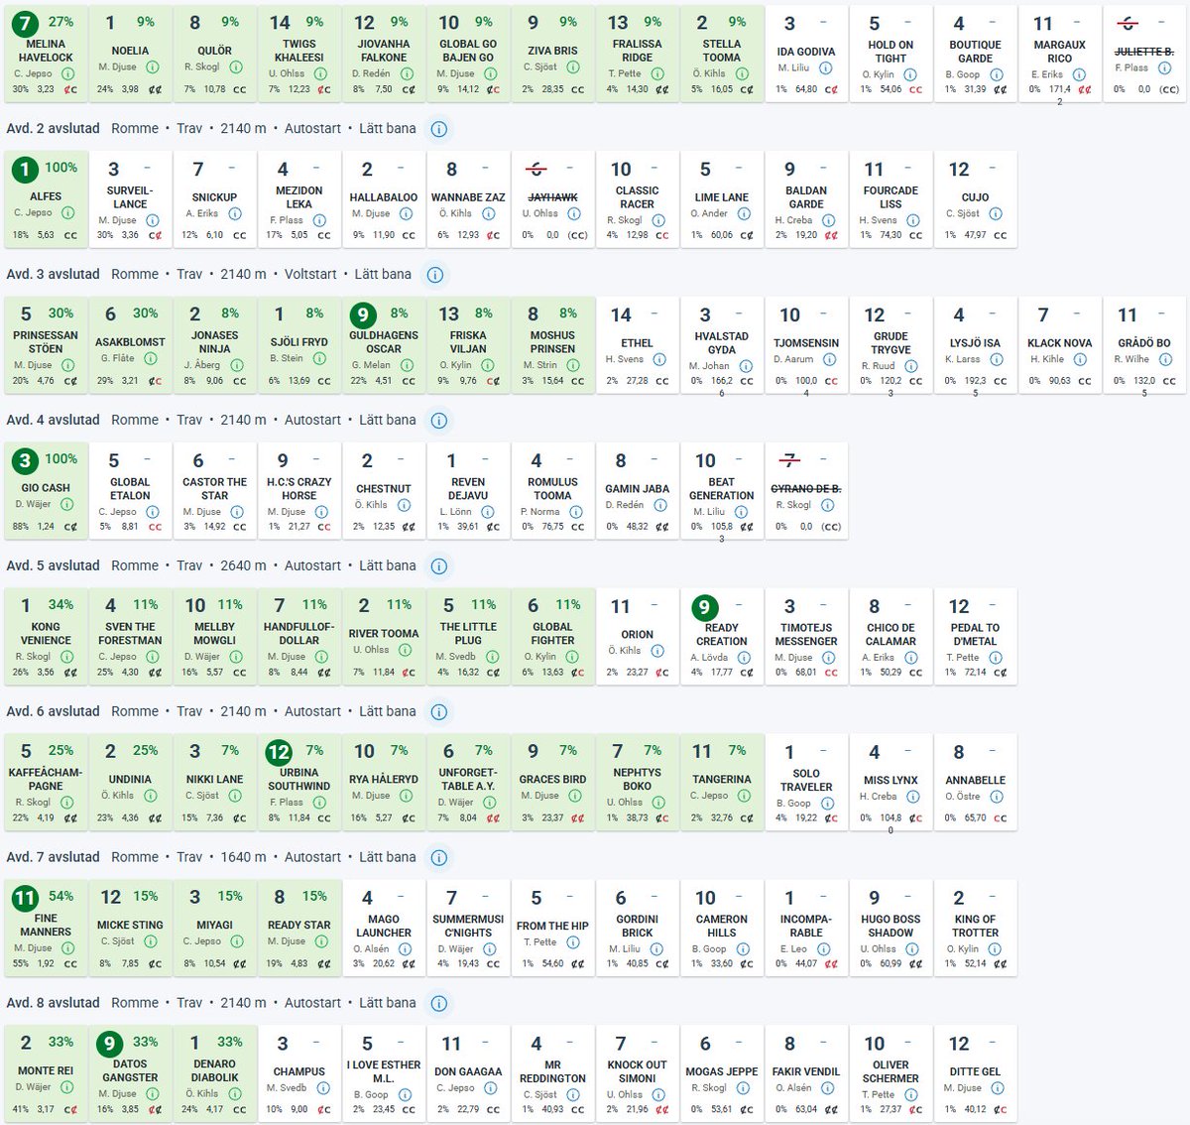Viewport: 1190px width, 1125px height.
Task: Open race info icon for Avd. 7
Action: pos(439,858)
